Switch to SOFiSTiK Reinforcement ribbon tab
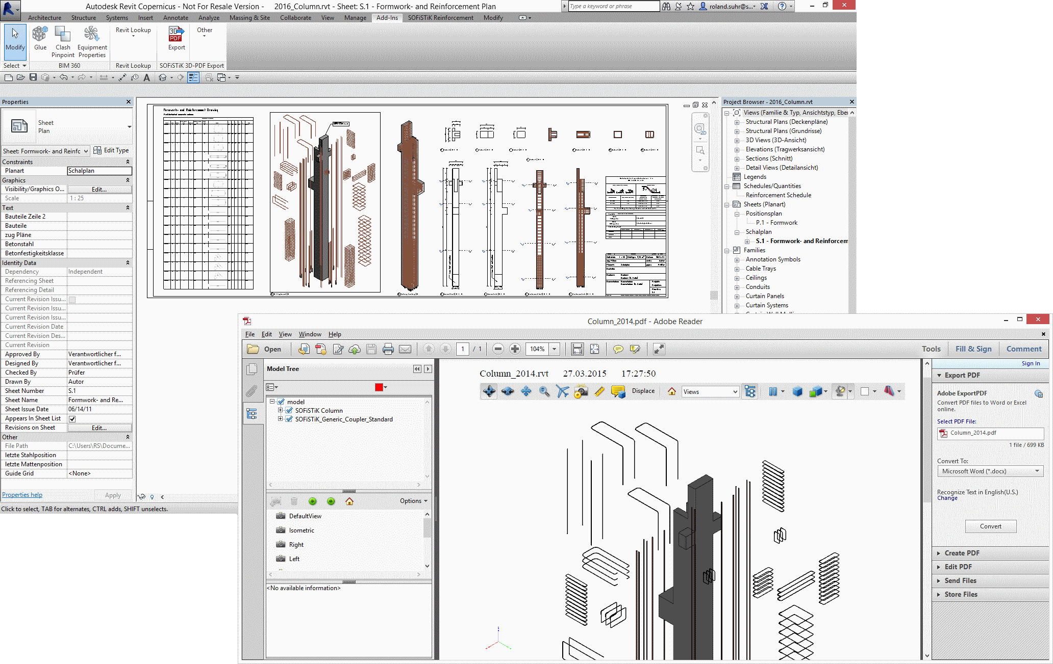This screenshot has width=1053, height=664. click(440, 18)
